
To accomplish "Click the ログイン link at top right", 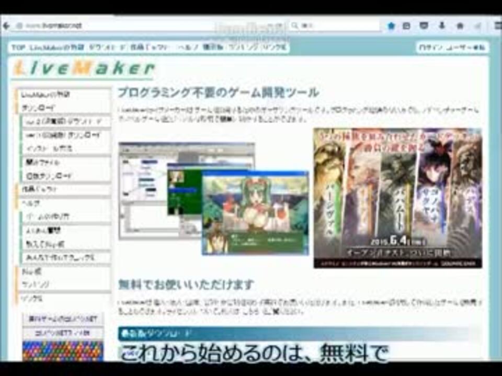I will [430, 48].
